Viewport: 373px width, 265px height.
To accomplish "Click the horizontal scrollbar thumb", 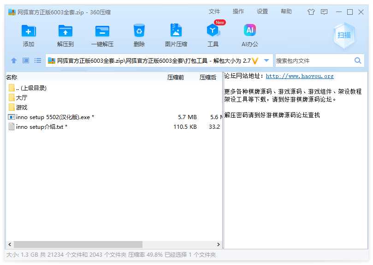I will (78, 244).
